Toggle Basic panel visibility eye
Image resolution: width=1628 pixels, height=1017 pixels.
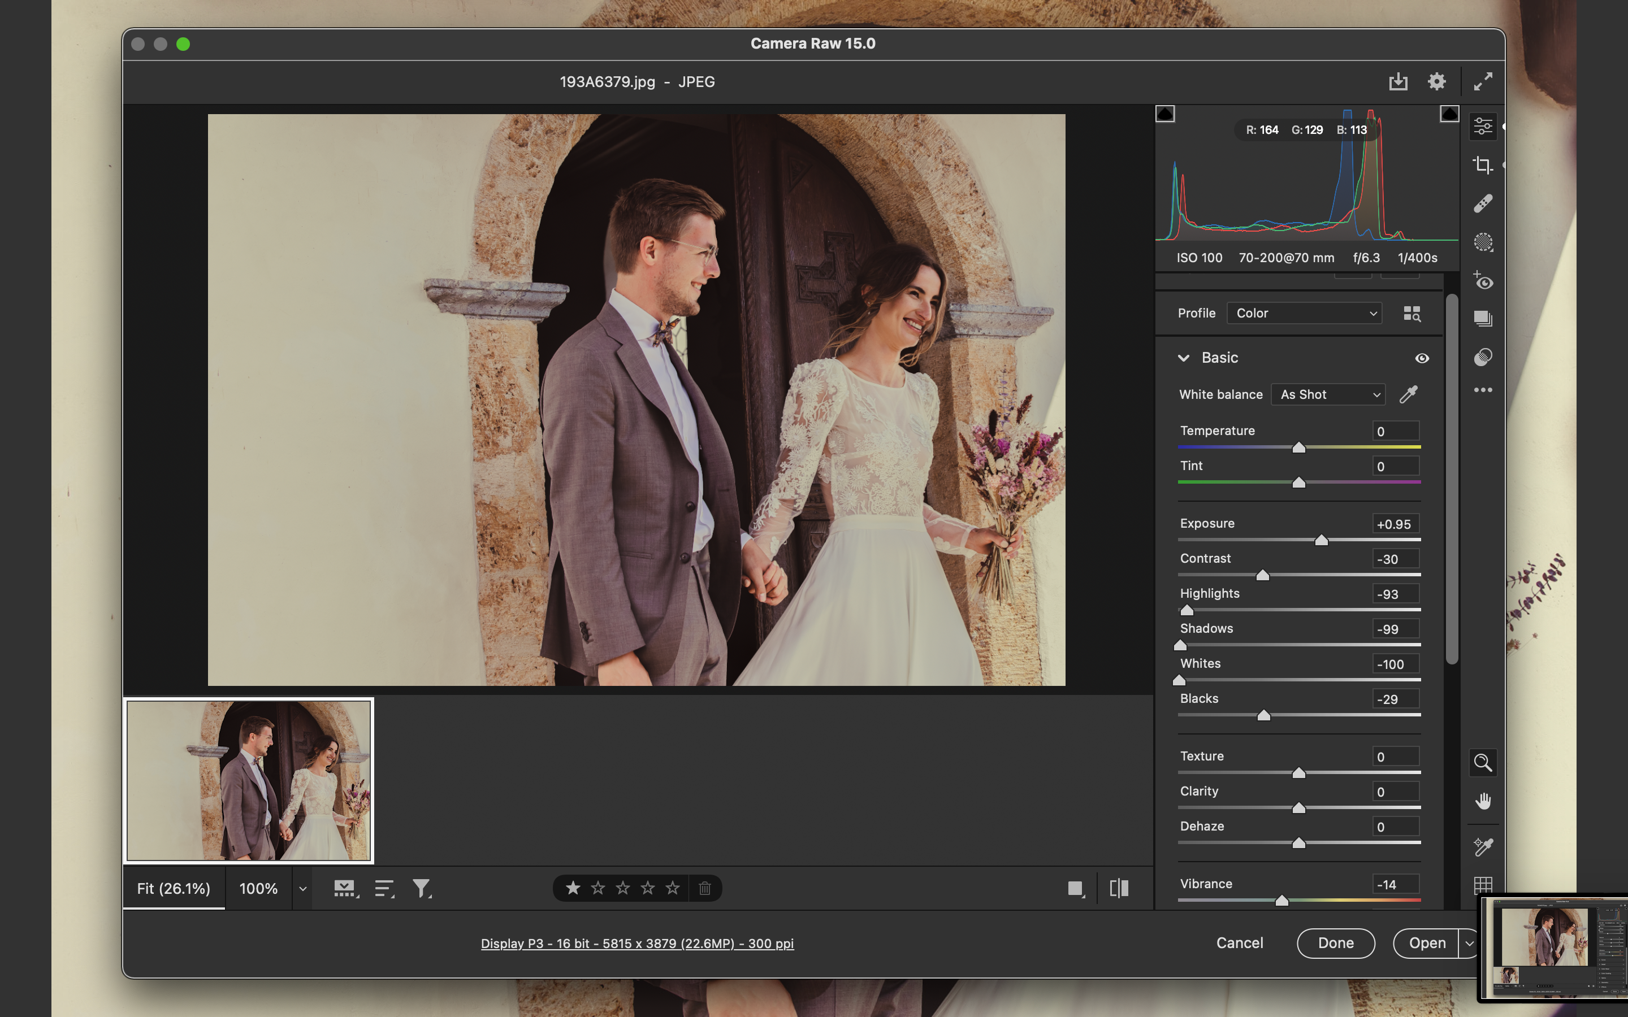click(1422, 359)
